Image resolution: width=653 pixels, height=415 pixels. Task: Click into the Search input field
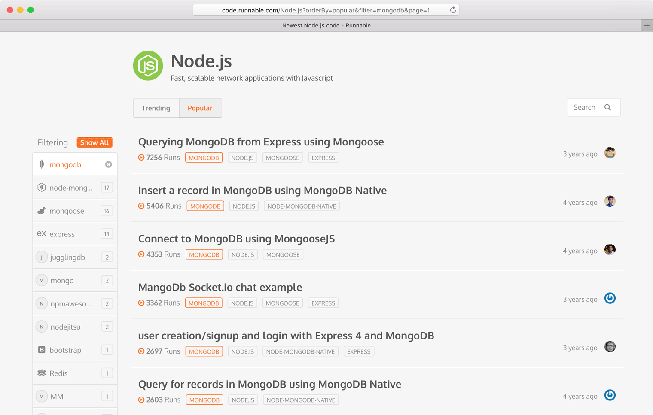585,107
